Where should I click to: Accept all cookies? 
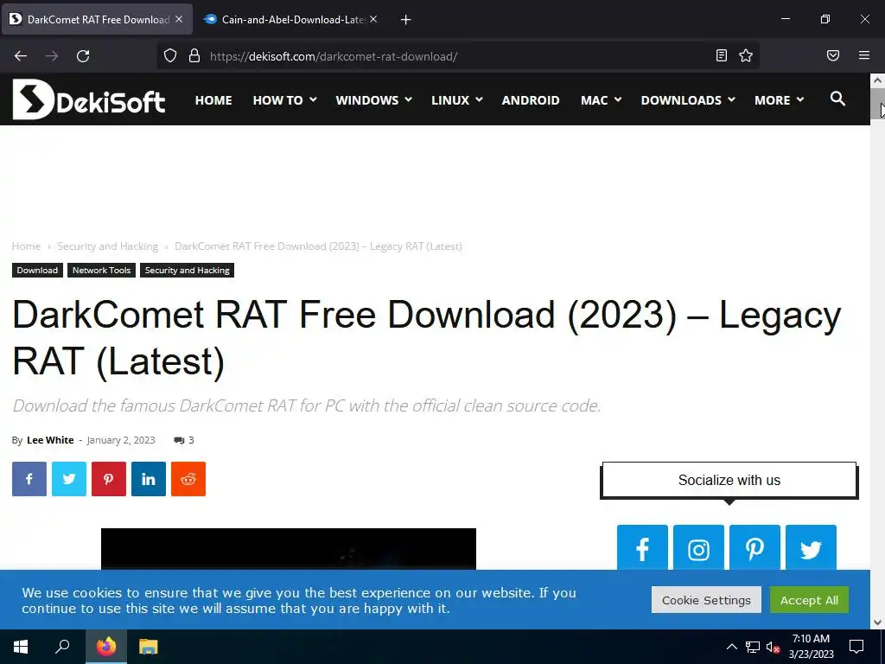click(x=809, y=600)
